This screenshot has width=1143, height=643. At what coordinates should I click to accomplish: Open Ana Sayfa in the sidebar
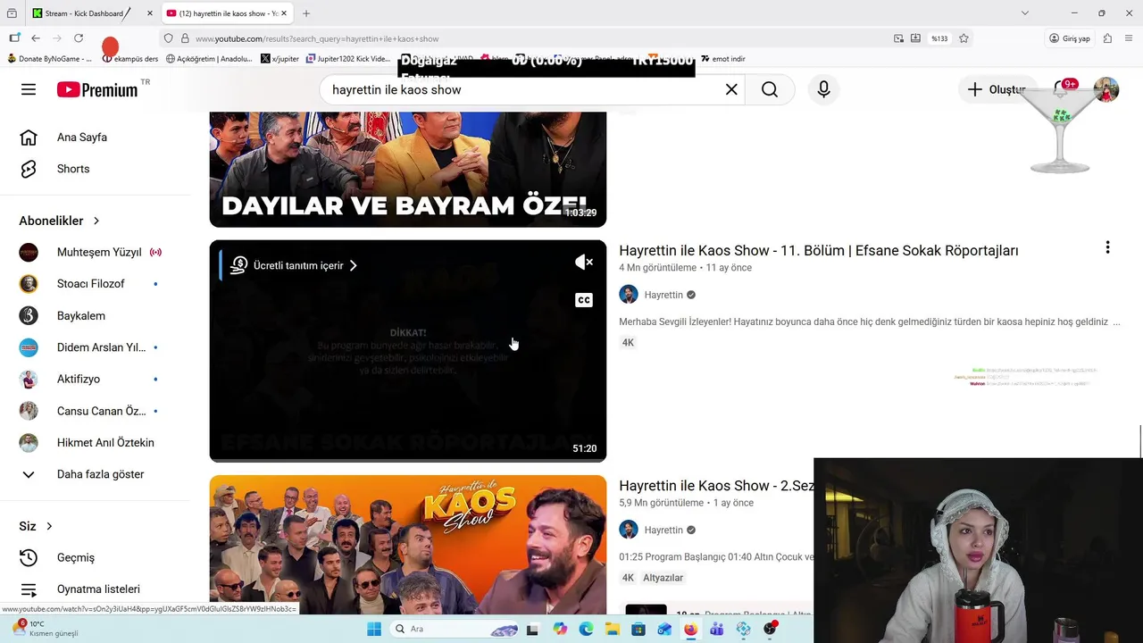(82, 138)
